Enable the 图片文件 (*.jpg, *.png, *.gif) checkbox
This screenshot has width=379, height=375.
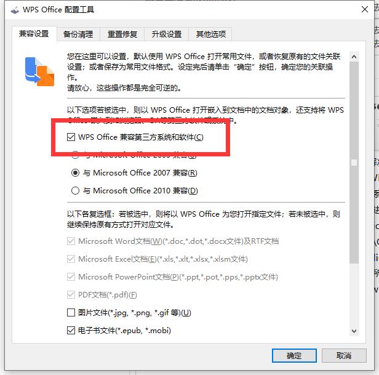click(71, 313)
